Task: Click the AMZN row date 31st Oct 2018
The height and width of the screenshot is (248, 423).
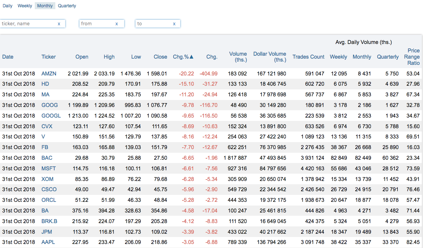Action: [x=19, y=74]
